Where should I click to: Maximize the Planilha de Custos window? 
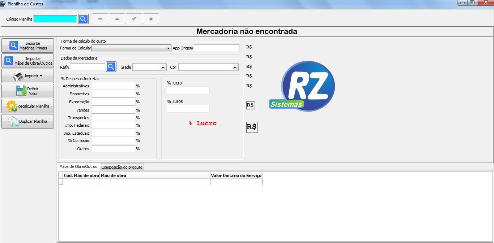[x=472, y=3]
